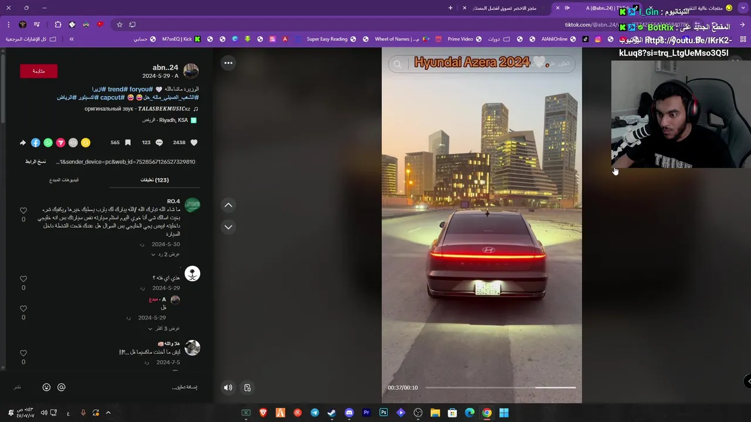Show hidden system tray icons
Viewport: 751px width, 422px height.
pyautogui.click(x=108, y=413)
